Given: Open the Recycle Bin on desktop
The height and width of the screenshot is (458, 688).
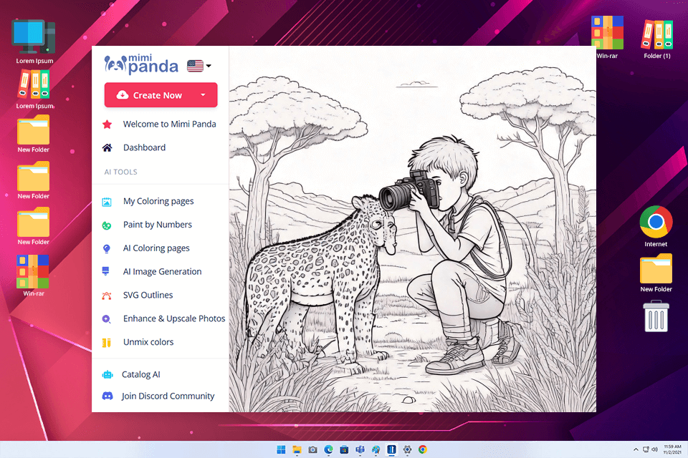Looking at the screenshot, I should pyautogui.click(x=656, y=316).
